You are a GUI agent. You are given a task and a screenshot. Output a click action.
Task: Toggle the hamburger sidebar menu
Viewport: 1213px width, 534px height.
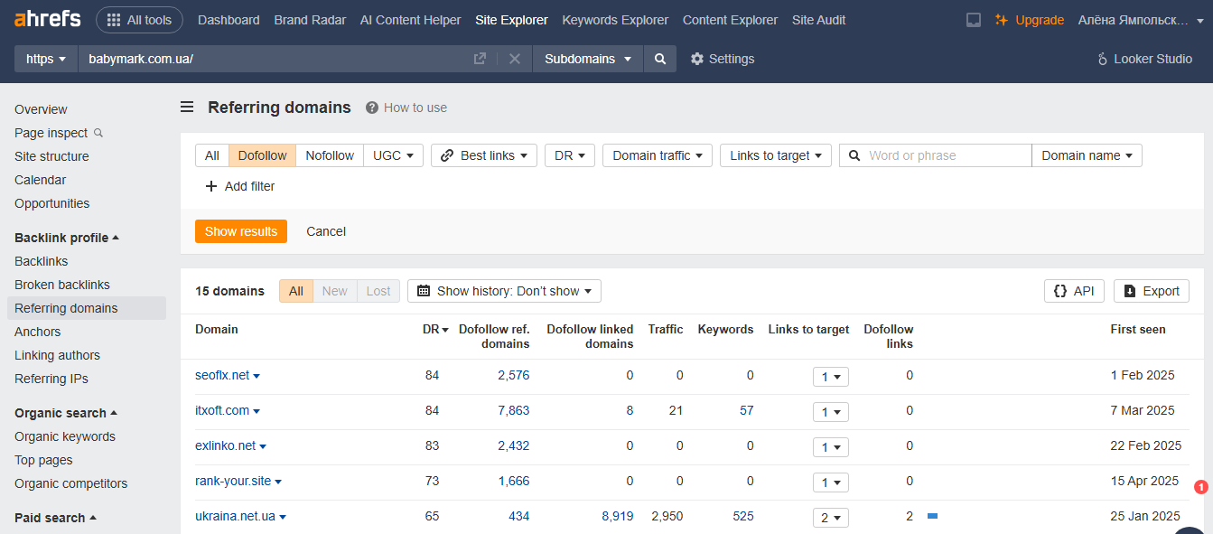point(187,108)
